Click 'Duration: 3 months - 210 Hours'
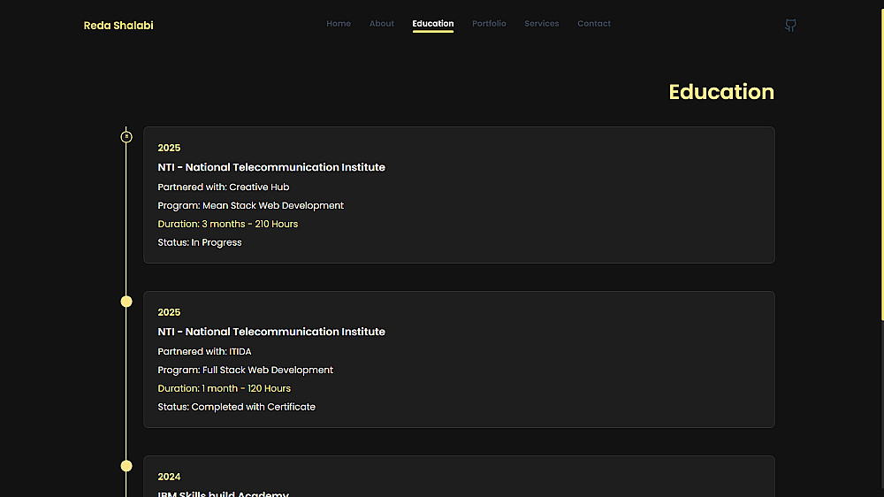The image size is (884, 497). click(228, 224)
